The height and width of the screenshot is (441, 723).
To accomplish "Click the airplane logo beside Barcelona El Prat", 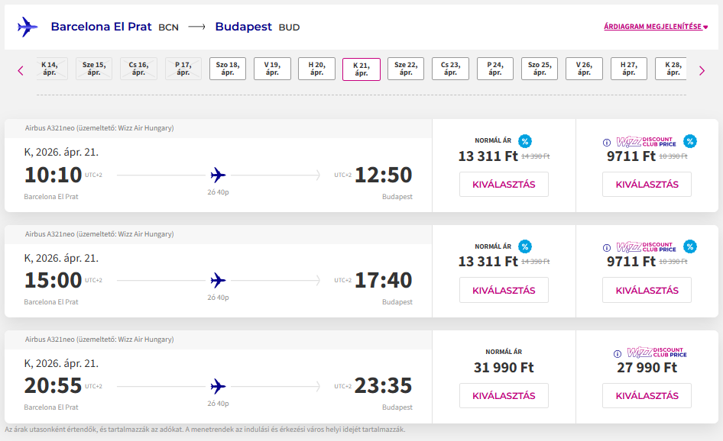I will (28, 27).
